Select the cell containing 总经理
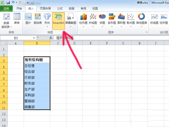The image size is (169, 127). pyautogui.click(x=37, y=66)
